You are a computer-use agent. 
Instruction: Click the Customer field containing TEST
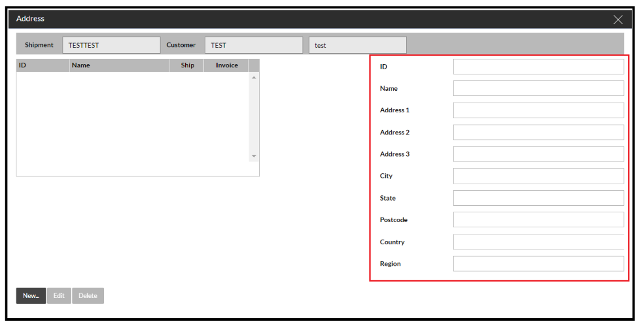coord(253,45)
